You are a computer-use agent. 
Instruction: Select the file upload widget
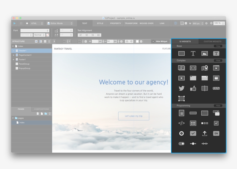coord(204,133)
